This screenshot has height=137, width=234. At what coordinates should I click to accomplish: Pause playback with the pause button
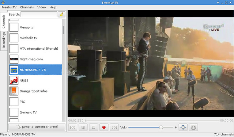83,127
